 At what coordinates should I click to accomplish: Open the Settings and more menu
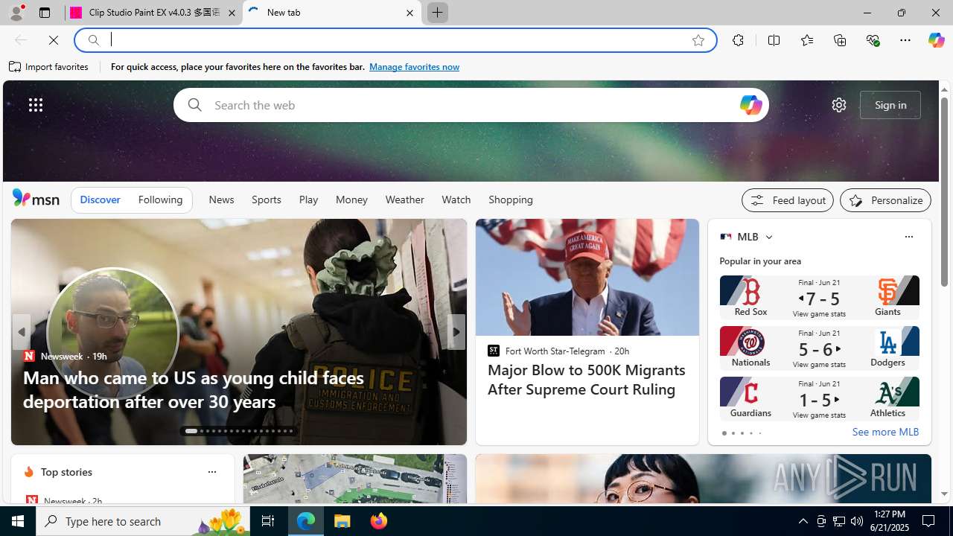click(x=905, y=40)
